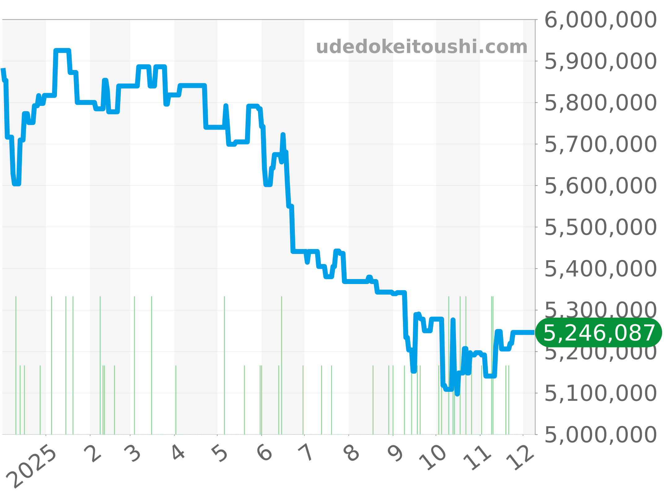Click the 5,900,000 price axis label
Screen dimensions: 664x495
pos(601,61)
